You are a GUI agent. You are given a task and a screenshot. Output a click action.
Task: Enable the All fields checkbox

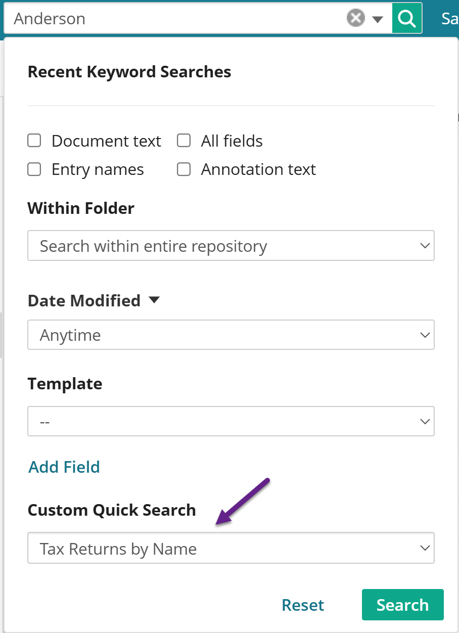(x=183, y=141)
